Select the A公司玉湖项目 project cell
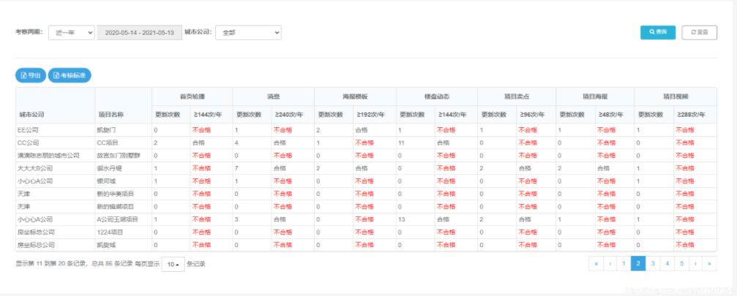Screen dimensions: 737x296 point(123,219)
